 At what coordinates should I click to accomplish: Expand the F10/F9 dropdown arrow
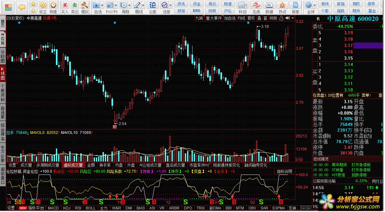click(x=116, y=5)
